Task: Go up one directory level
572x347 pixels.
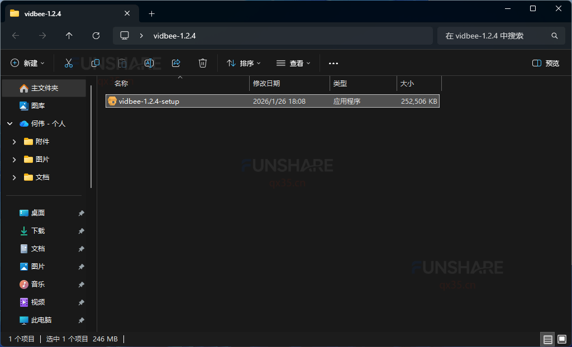Action: click(69, 36)
